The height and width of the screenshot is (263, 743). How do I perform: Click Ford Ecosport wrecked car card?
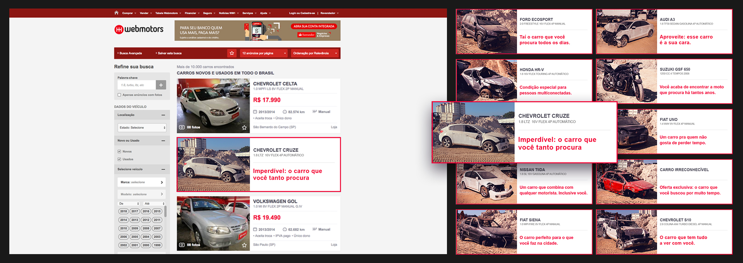tap(524, 32)
